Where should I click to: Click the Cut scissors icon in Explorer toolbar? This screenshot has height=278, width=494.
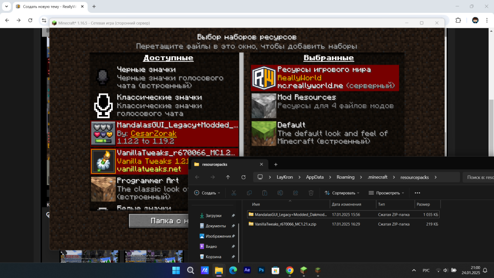coord(234,193)
